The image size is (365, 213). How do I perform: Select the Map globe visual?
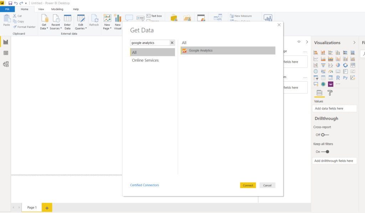[316, 72]
